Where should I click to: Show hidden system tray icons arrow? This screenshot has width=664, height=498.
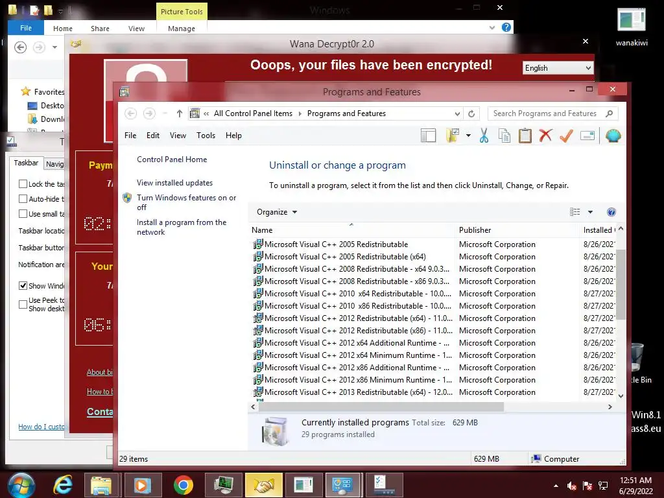(x=556, y=486)
